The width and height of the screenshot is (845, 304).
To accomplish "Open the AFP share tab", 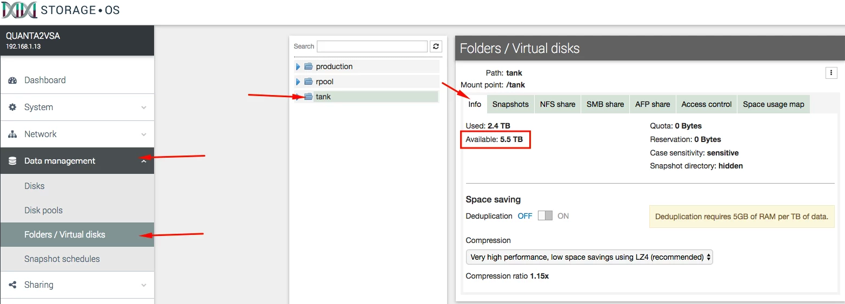I will [653, 104].
